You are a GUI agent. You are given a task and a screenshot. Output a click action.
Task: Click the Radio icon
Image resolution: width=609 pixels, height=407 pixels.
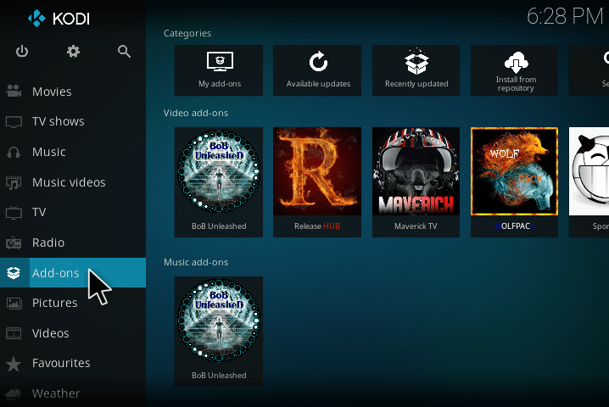point(14,243)
